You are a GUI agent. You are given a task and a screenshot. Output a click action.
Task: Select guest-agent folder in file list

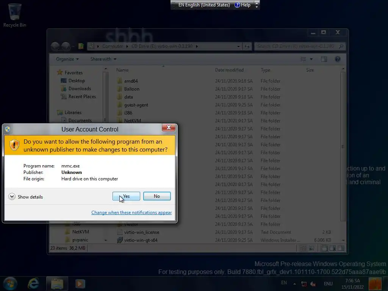pos(136,105)
